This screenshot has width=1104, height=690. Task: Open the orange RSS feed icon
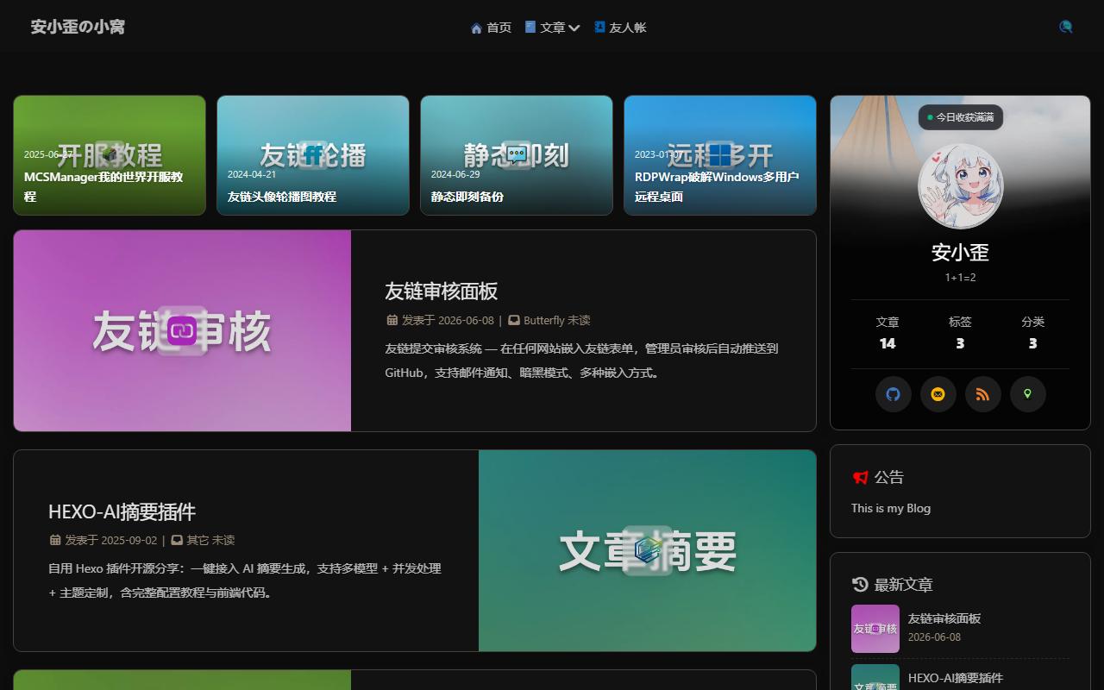point(983,394)
